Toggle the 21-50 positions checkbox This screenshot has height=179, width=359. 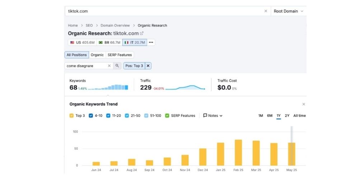[x=127, y=116]
